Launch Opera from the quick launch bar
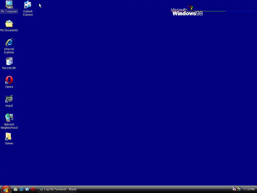Image resolution: width=257 pixels, height=193 pixels. (33, 189)
